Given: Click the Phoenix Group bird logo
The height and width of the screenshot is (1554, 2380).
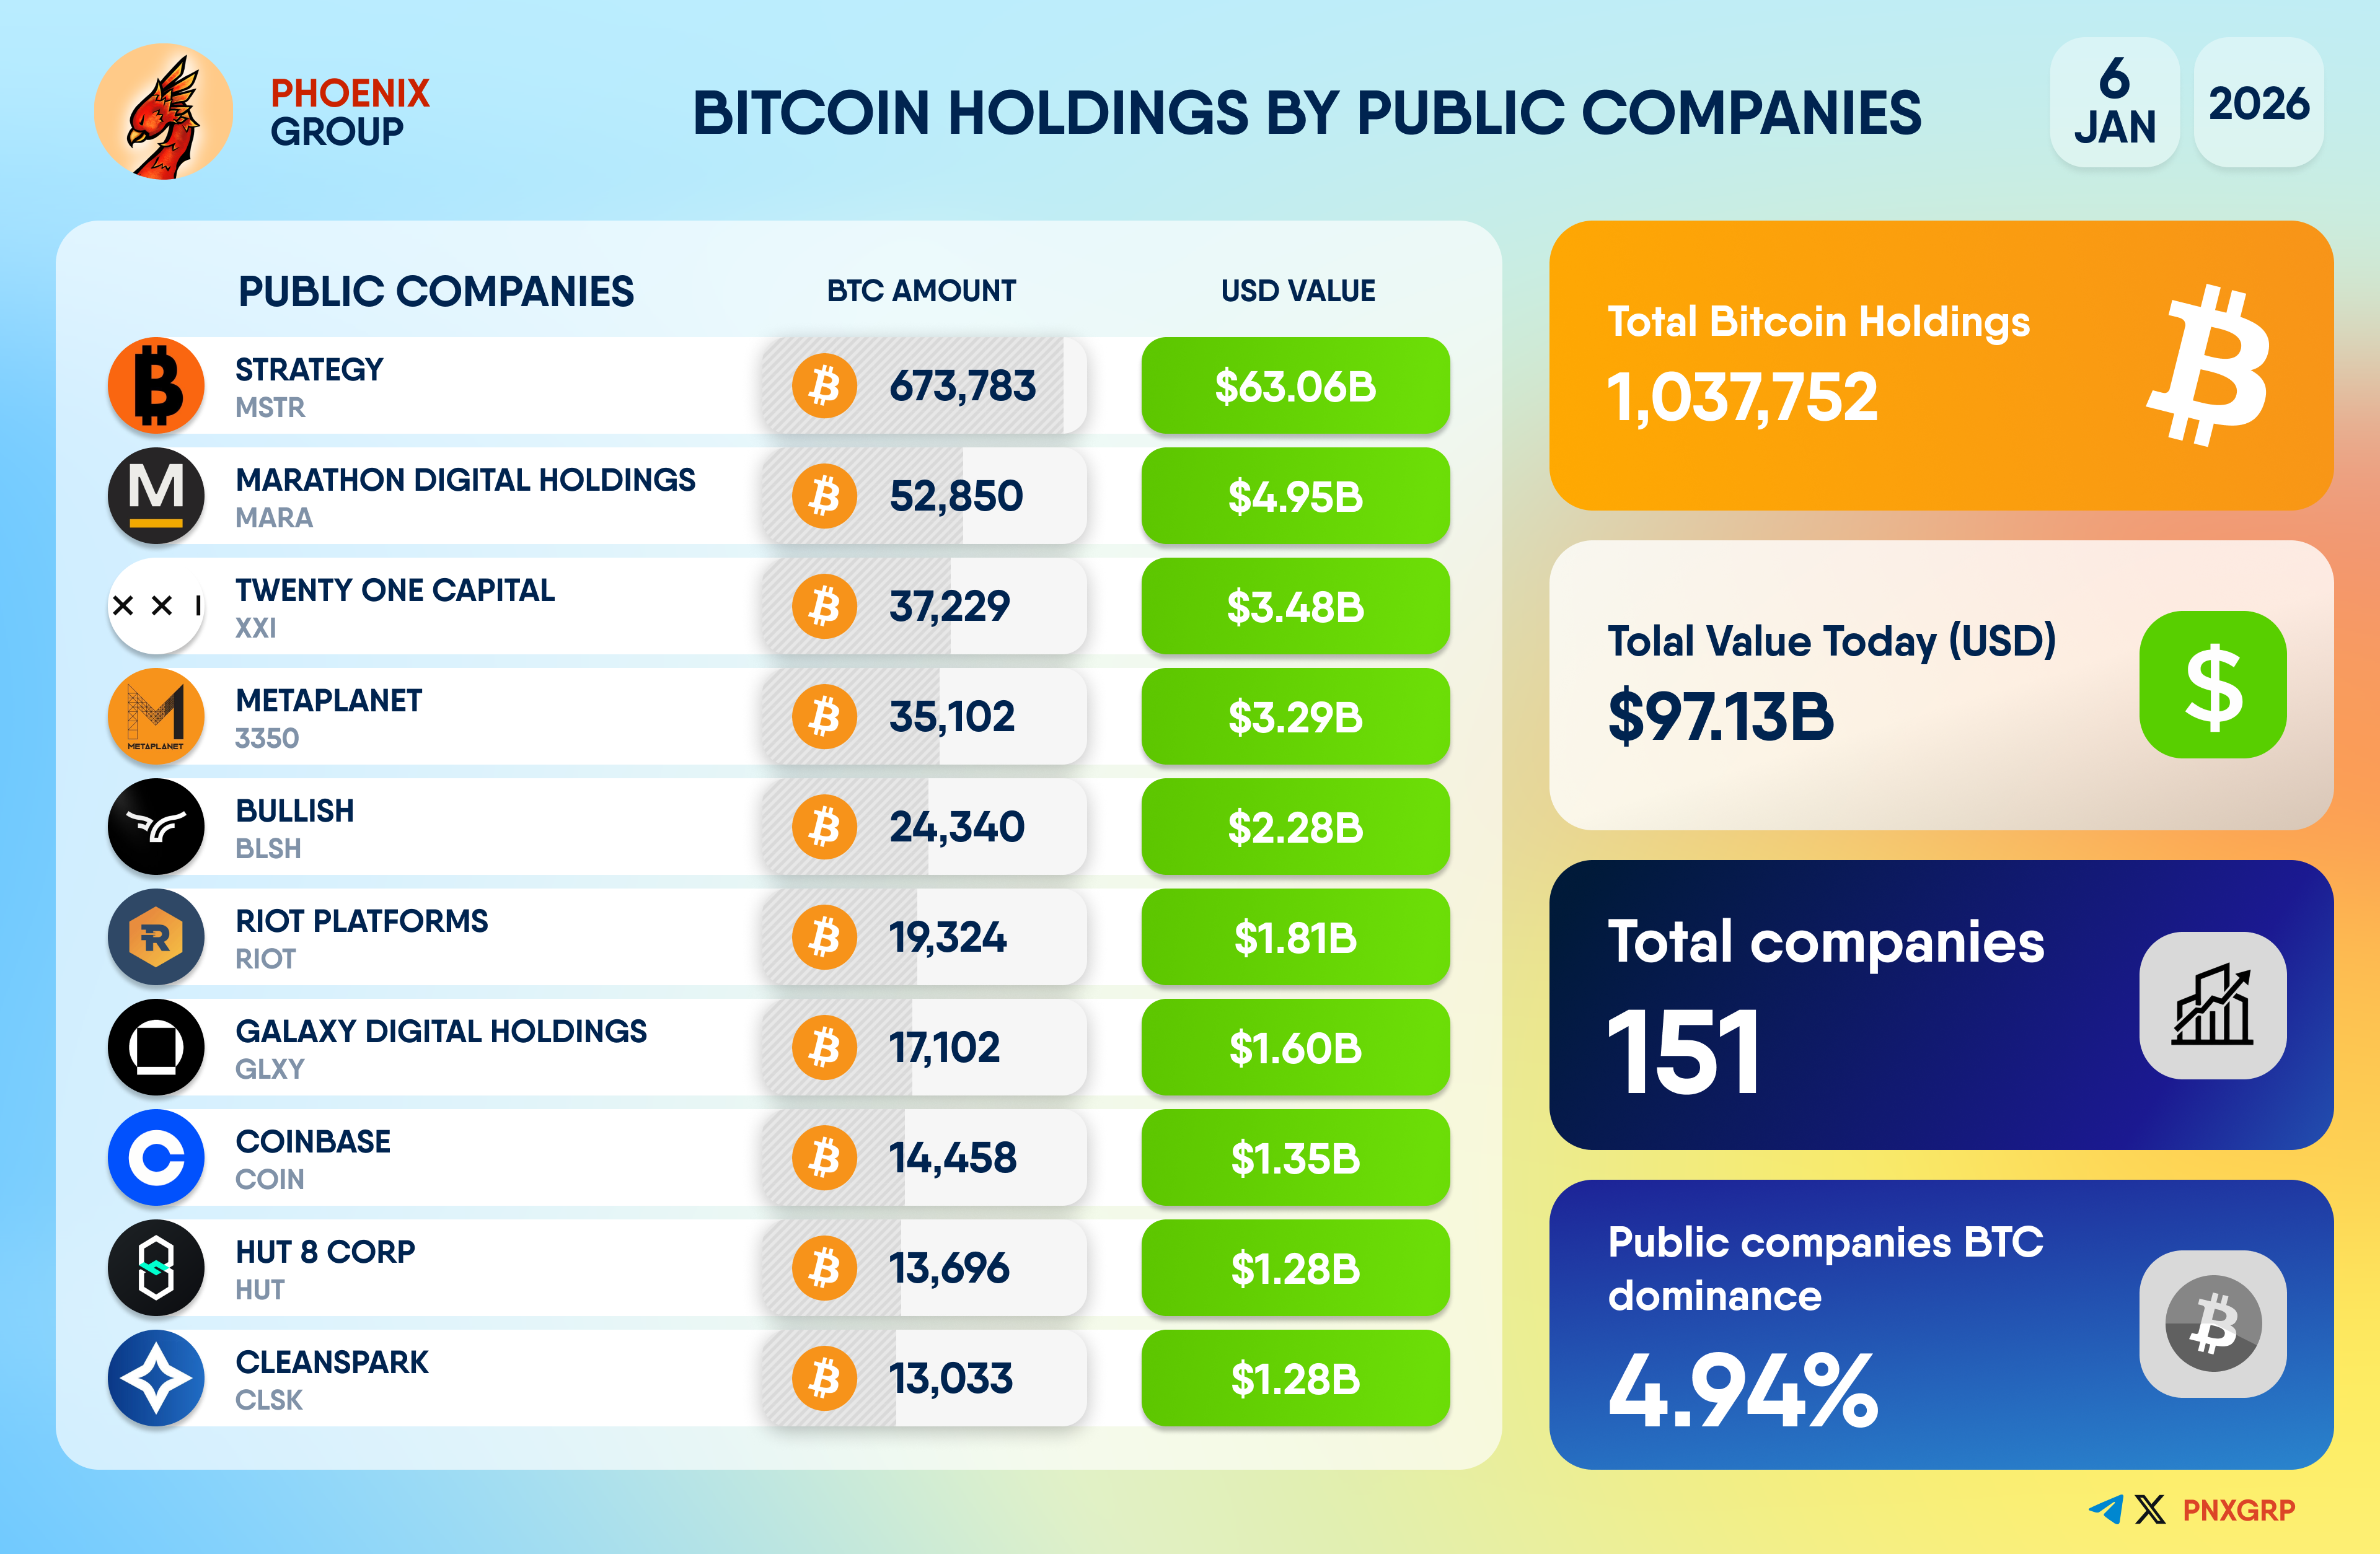Looking at the screenshot, I should tap(163, 111).
